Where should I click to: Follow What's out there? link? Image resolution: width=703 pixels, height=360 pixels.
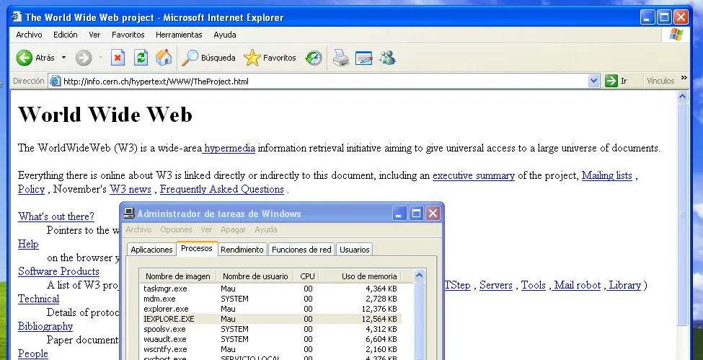point(56,216)
